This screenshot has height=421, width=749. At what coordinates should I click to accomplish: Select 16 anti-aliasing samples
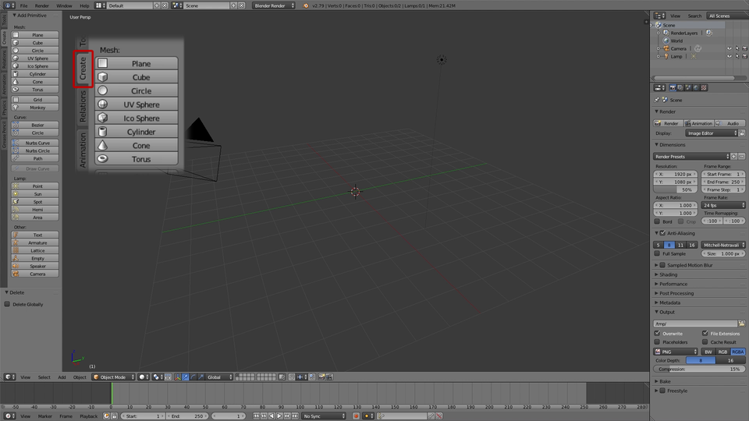point(692,245)
